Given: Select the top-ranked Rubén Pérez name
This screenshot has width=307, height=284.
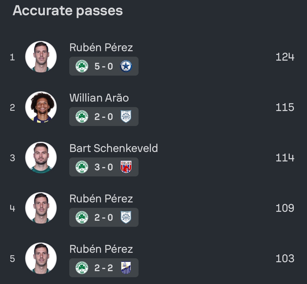Looking at the screenshot, I should pyautogui.click(x=101, y=48).
